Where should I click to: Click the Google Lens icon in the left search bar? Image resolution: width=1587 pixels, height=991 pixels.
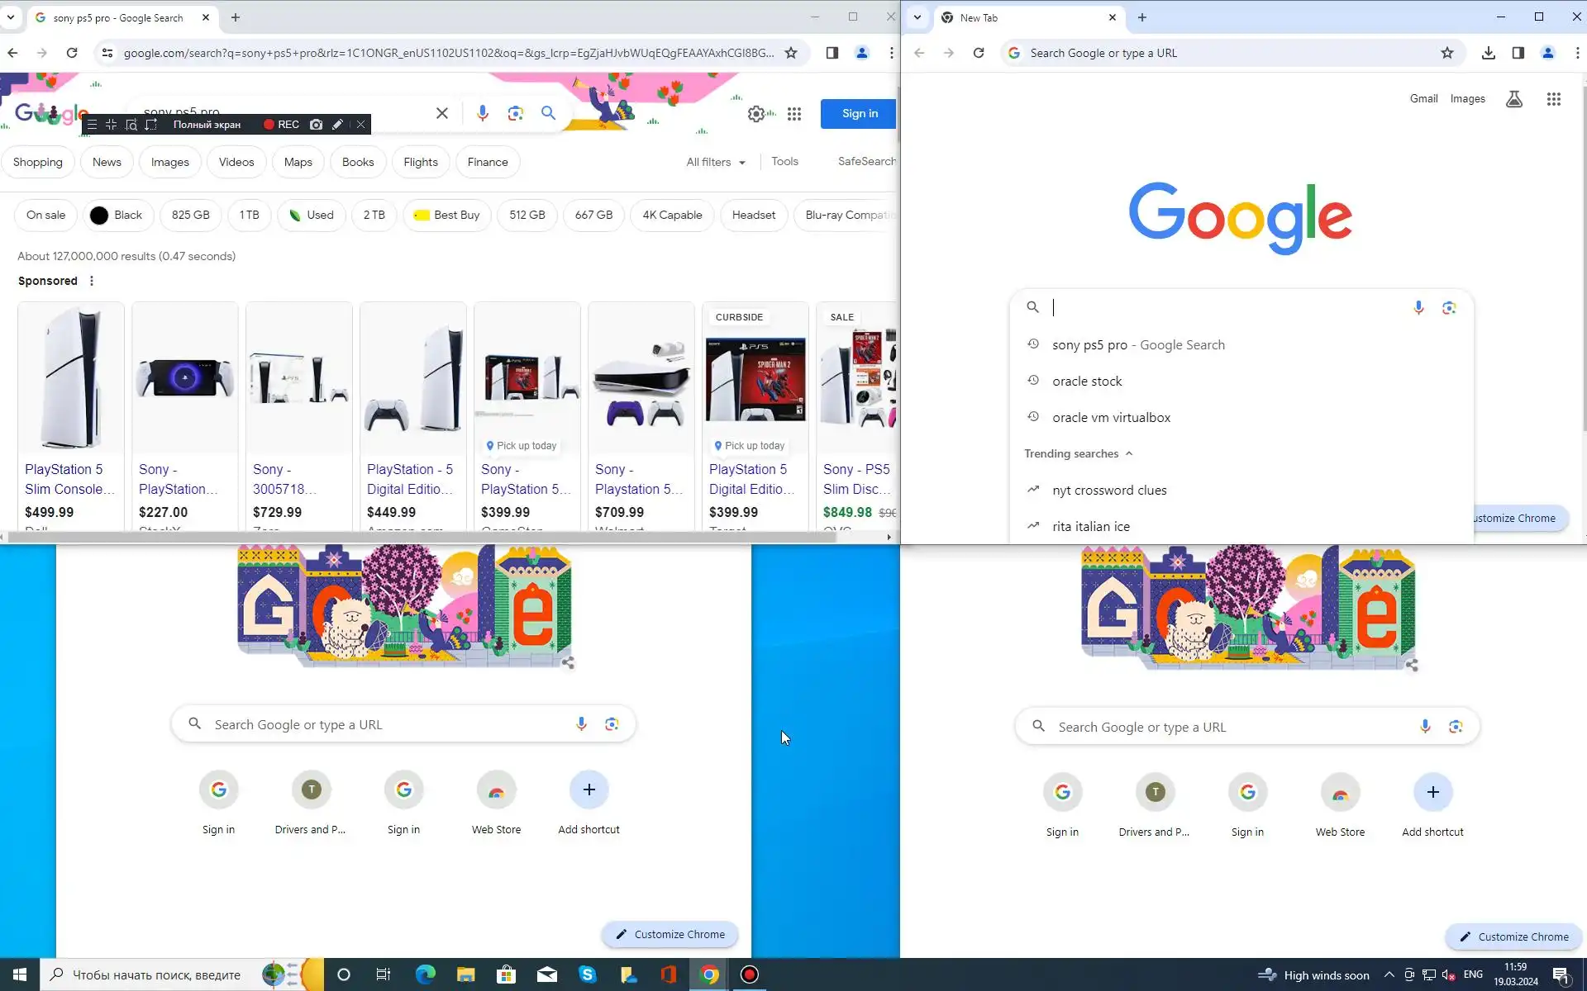(516, 113)
